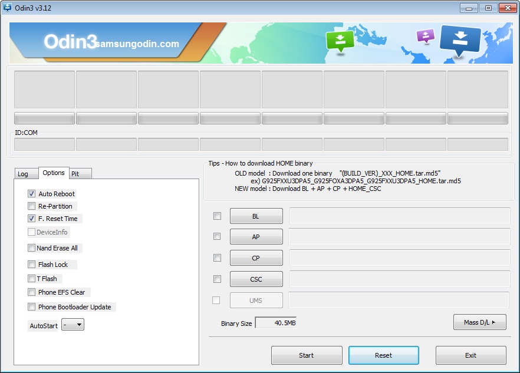Click the text 'NEW model : Download BL + AP + CP + HOME_CSC'
Screen dimensions: 520x373
[x=308, y=189]
